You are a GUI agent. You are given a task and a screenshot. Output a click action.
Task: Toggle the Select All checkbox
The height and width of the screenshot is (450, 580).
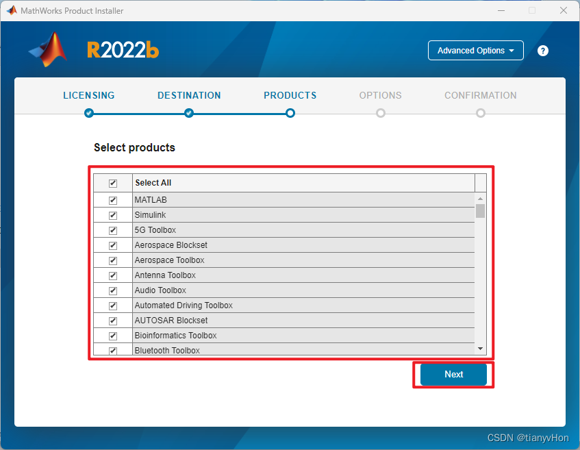coord(113,183)
